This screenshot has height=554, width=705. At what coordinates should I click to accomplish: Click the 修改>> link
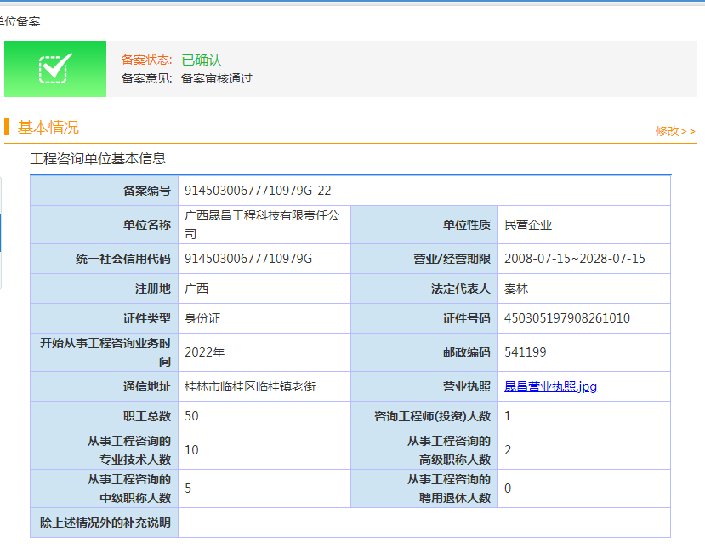[675, 131]
